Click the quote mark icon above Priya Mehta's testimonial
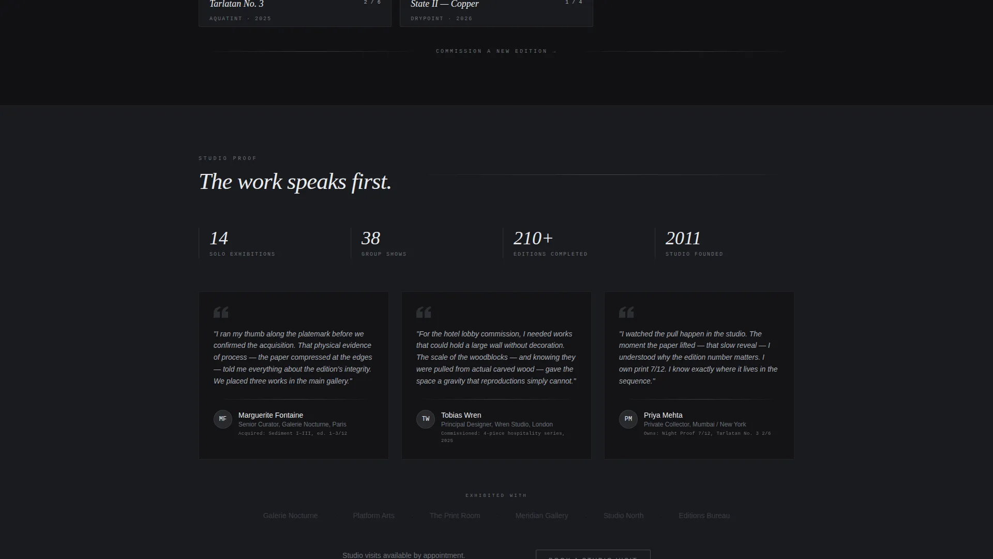This screenshot has height=559, width=993. pos(626,312)
